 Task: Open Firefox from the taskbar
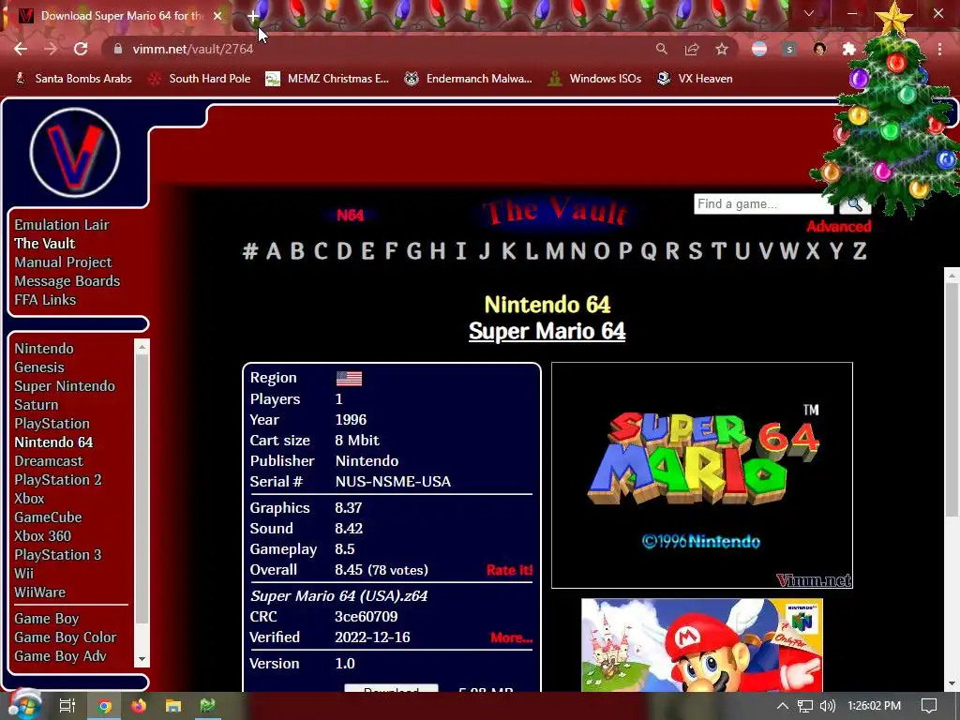tap(139, 706)
